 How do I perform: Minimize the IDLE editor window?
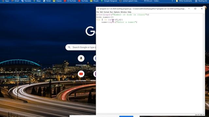pyautogui.click(x=189, y=9)
